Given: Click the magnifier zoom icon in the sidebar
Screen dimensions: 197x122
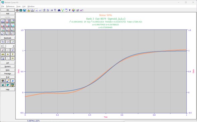Looking at the screenshot, I should coord(3,58).
